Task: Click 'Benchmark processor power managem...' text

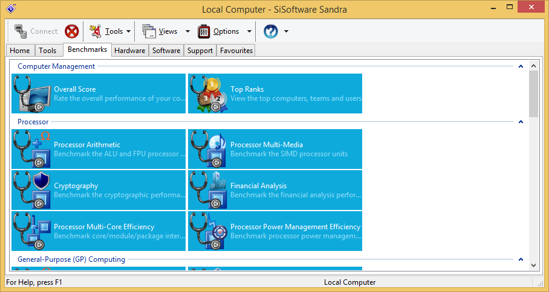Action: [296, 236]
